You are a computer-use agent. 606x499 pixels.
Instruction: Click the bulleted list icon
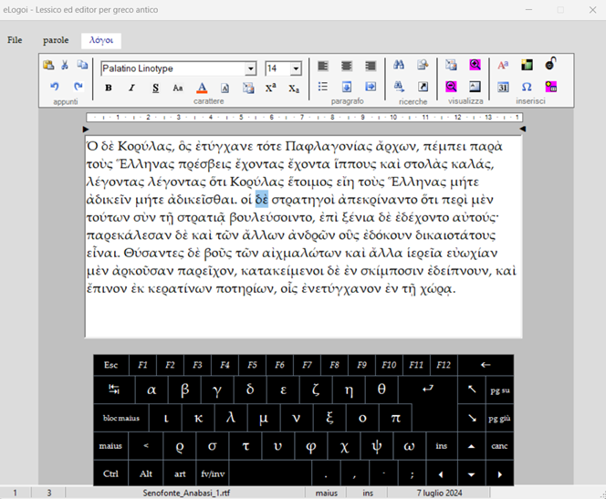pos(322,88)
